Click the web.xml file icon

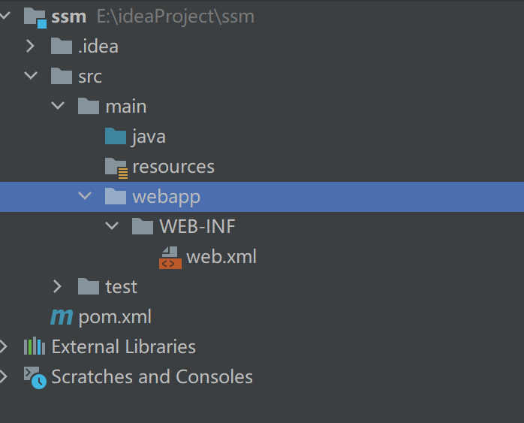tap(170, 257)
